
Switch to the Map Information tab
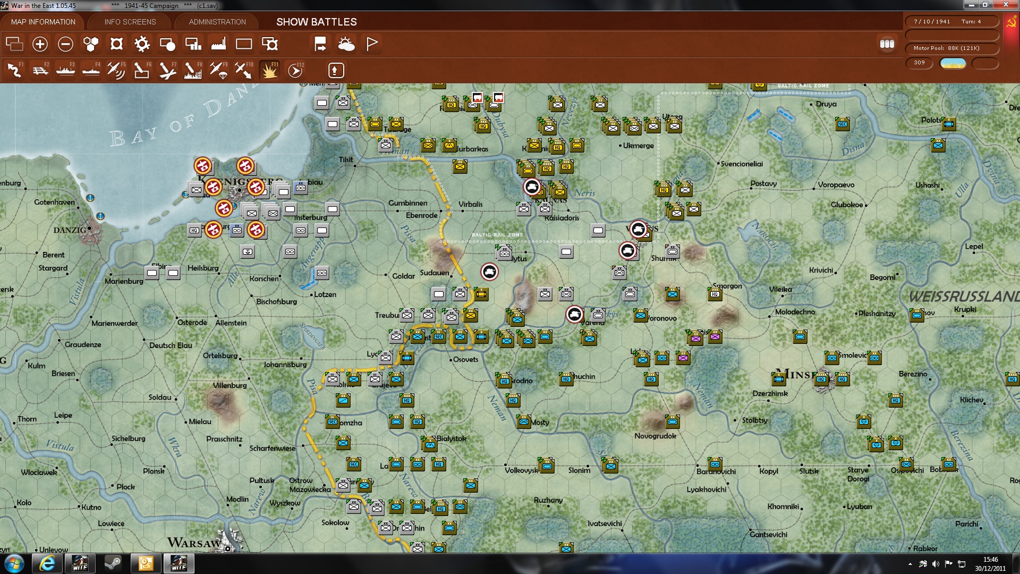click(43, 22)
